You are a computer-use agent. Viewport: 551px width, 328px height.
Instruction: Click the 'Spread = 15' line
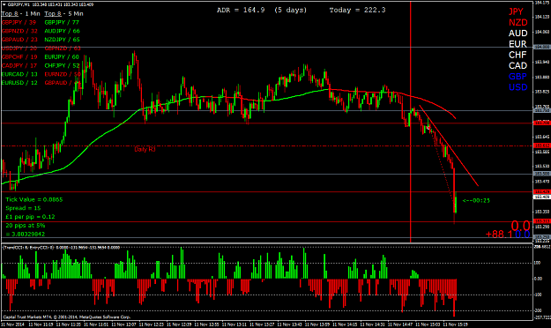(x=23, y=208)
